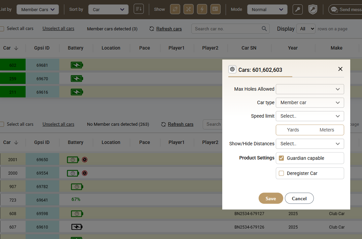This screenshot has height=239, width=362.
Task: Uncheck Guardian capable checkbox
Action: pos(281,158)
